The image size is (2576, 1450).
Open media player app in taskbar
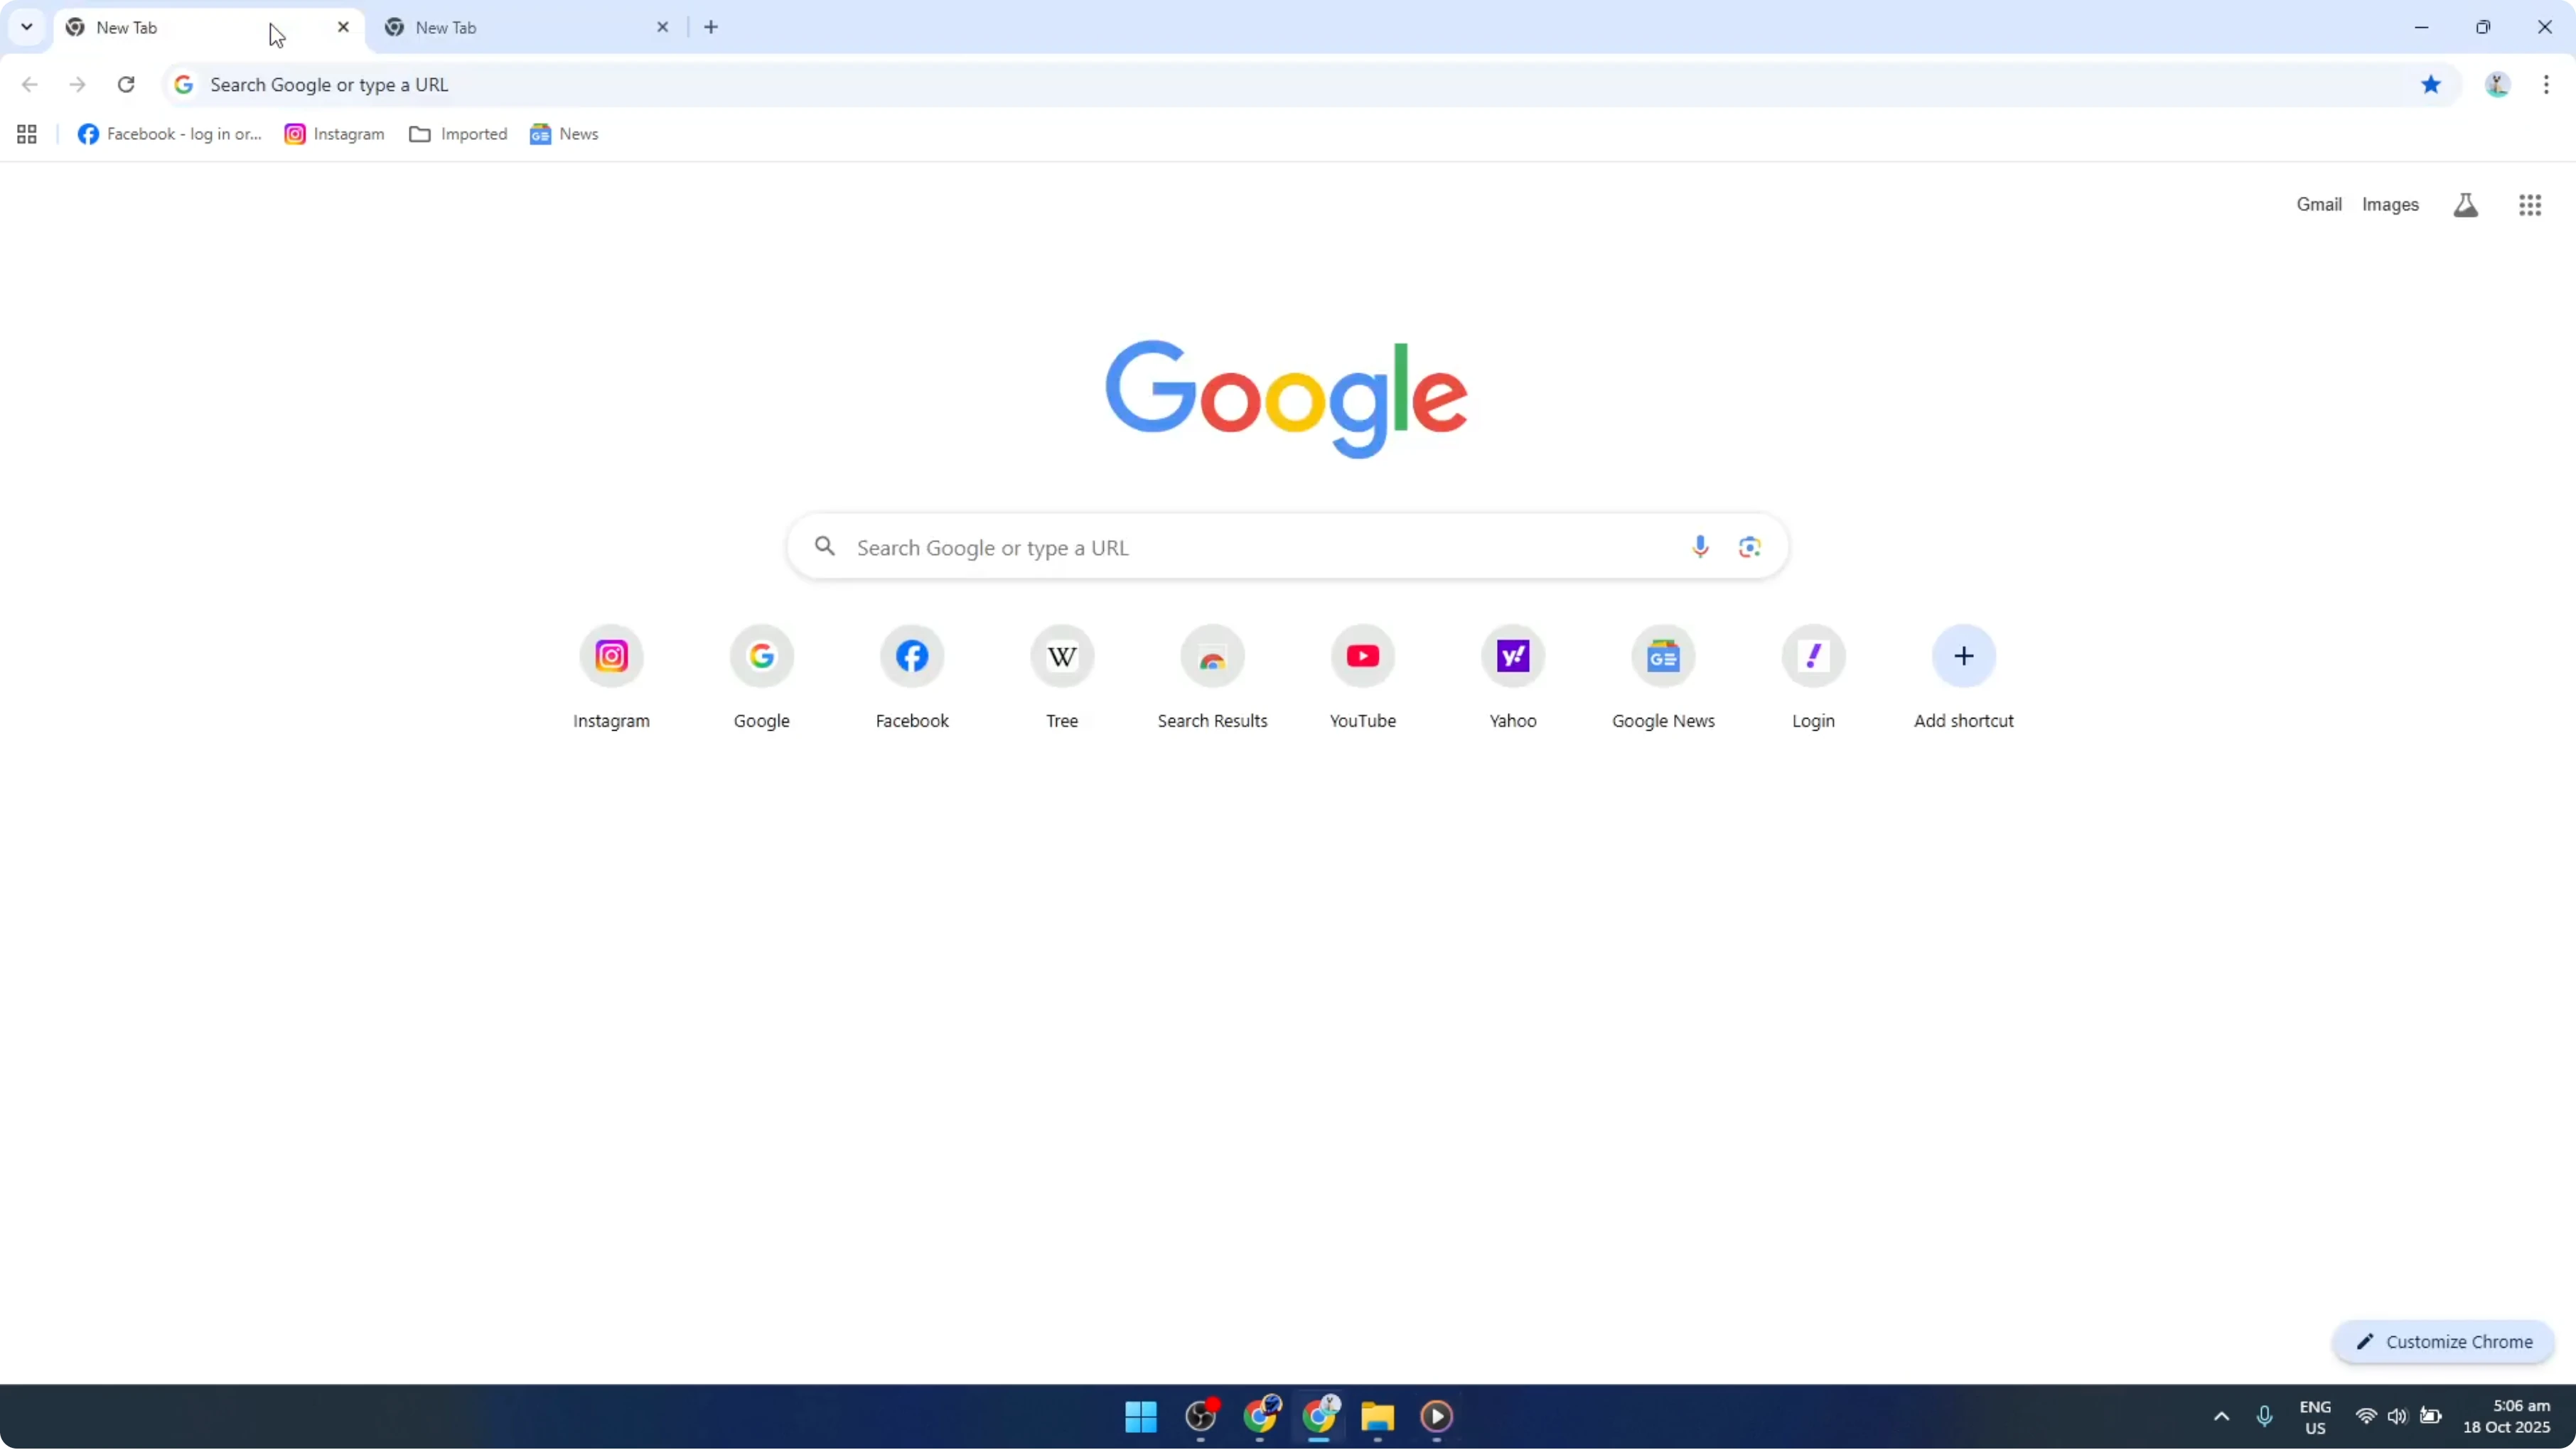1436,1417
